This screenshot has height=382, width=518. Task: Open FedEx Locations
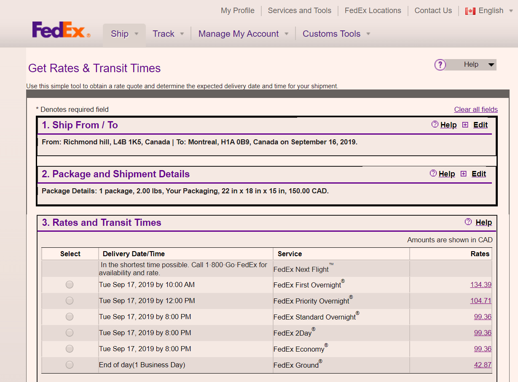(x=373, y=11)
